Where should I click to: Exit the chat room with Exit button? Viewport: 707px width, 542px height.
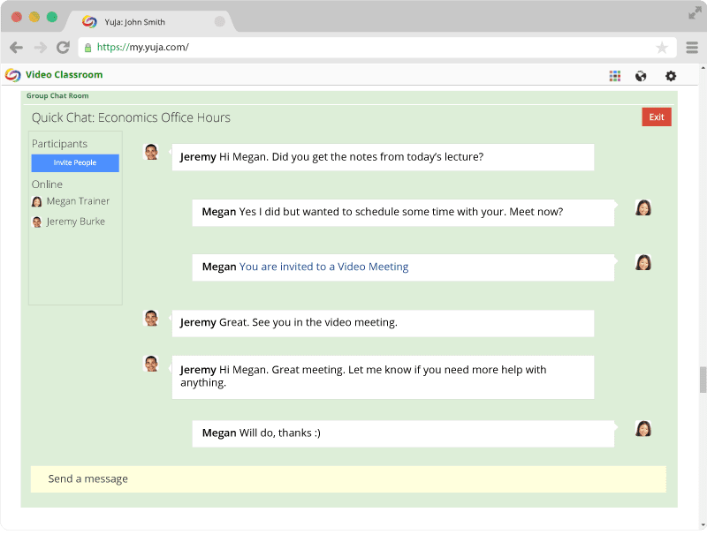point(657,117)
